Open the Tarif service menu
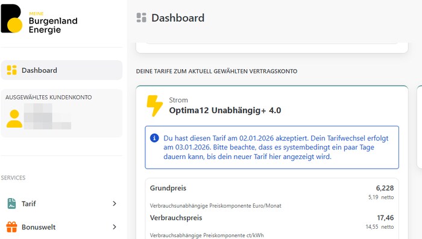422x239 pixels. click(61, 203)
